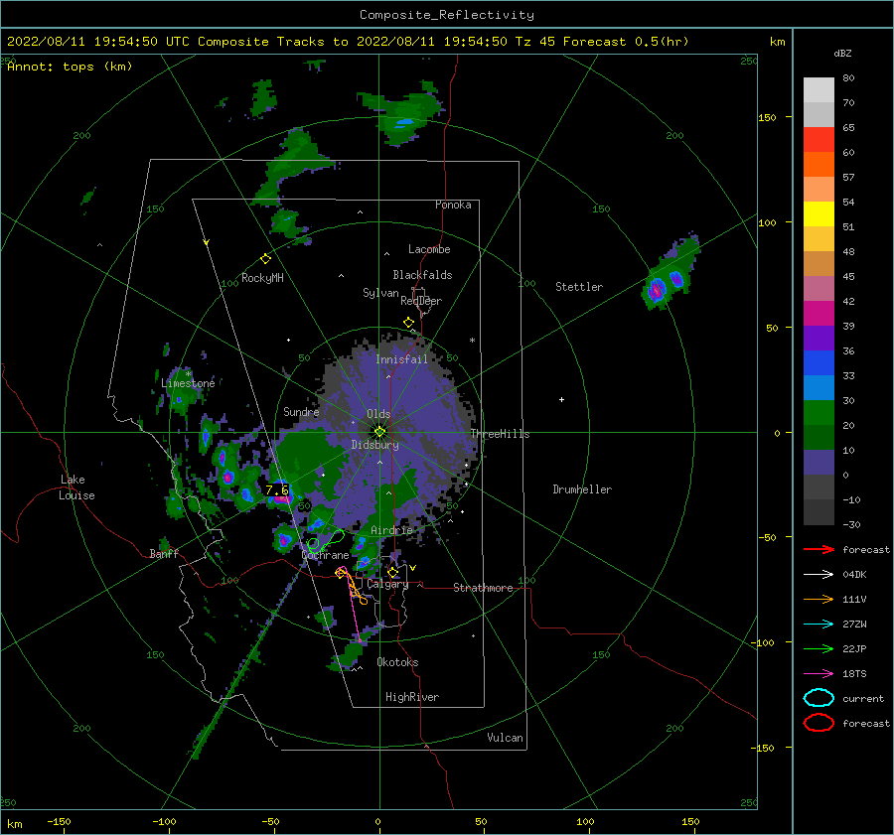This screenshot has height=835, width=894.
Task: Click the Composite_Reflectivity title
Action: (x=446, y=15)
